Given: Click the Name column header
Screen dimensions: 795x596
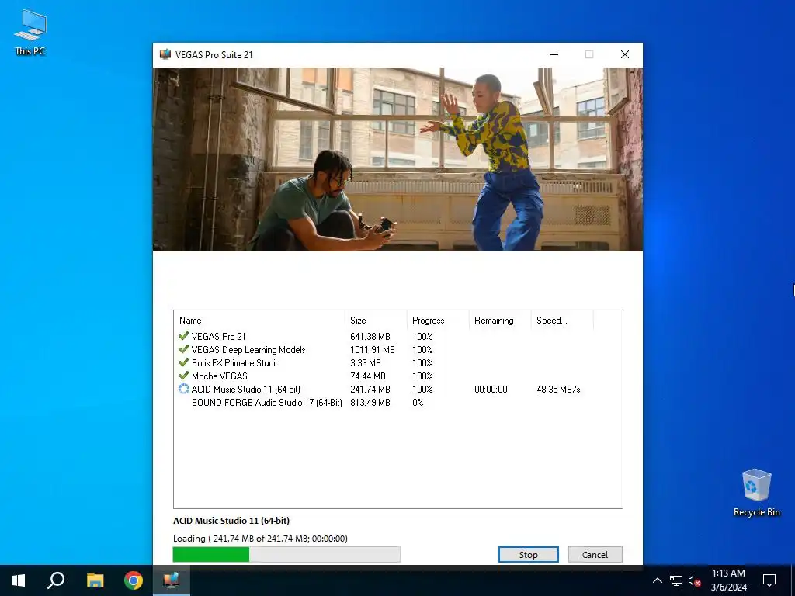Looking at the screenshot, I should pyautogui.click(x=259, y=321).
